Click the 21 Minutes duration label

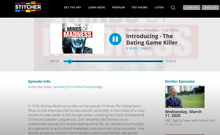tap(173, 124)
